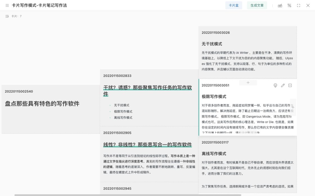Viewport: 315px width, 196px height.
Task: Click the paragraph starting 写作并不是等同于
Action: pyautogui.click(x=149, y=164)
